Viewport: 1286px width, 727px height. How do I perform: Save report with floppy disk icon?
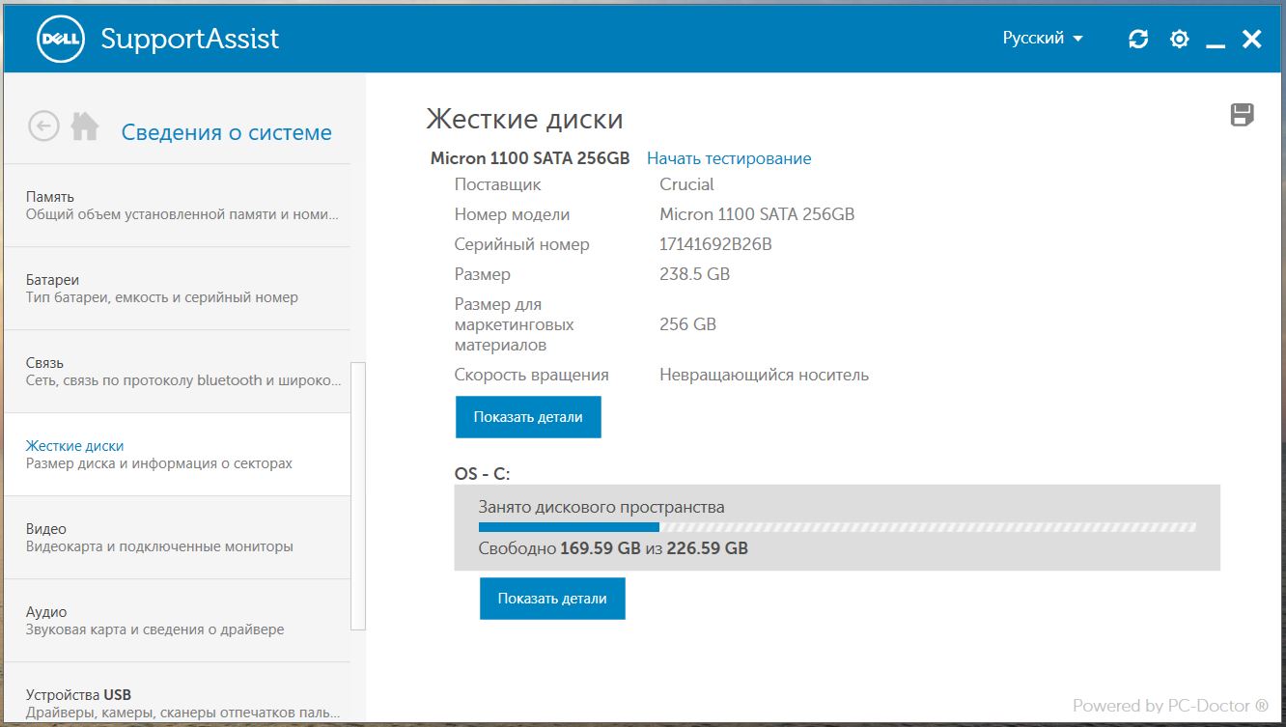(x=1243, y=115)
